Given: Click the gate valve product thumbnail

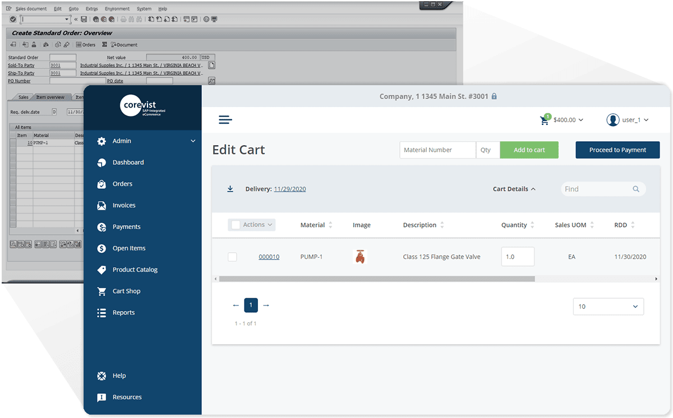Looking at the screenshot, I should (360, 257).
